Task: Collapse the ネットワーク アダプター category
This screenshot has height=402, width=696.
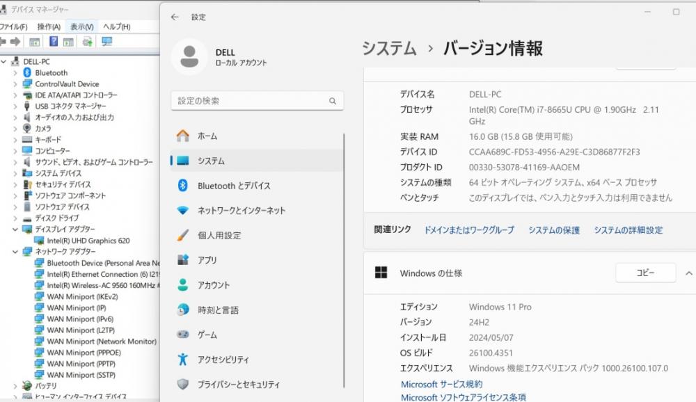Action: pyautogui.click(x=15, y=251)
